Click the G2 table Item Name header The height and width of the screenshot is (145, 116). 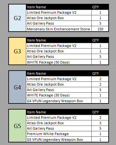tap(36, 7)
